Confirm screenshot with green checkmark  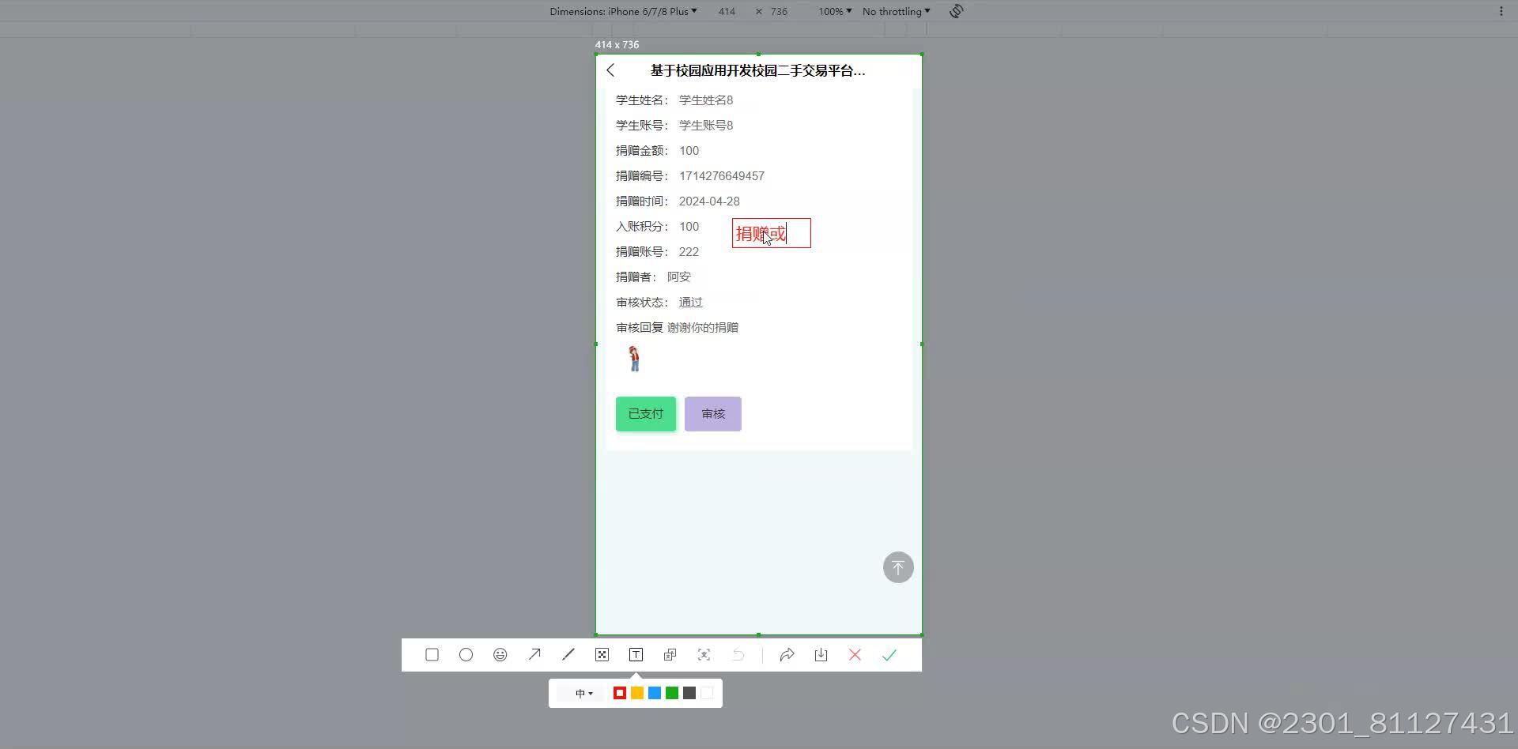889,655
